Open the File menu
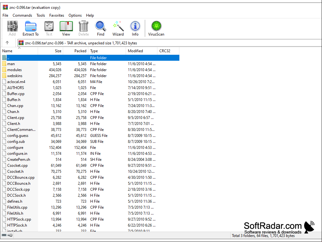This screenshot has height=242, width=322. pos(5,15)
